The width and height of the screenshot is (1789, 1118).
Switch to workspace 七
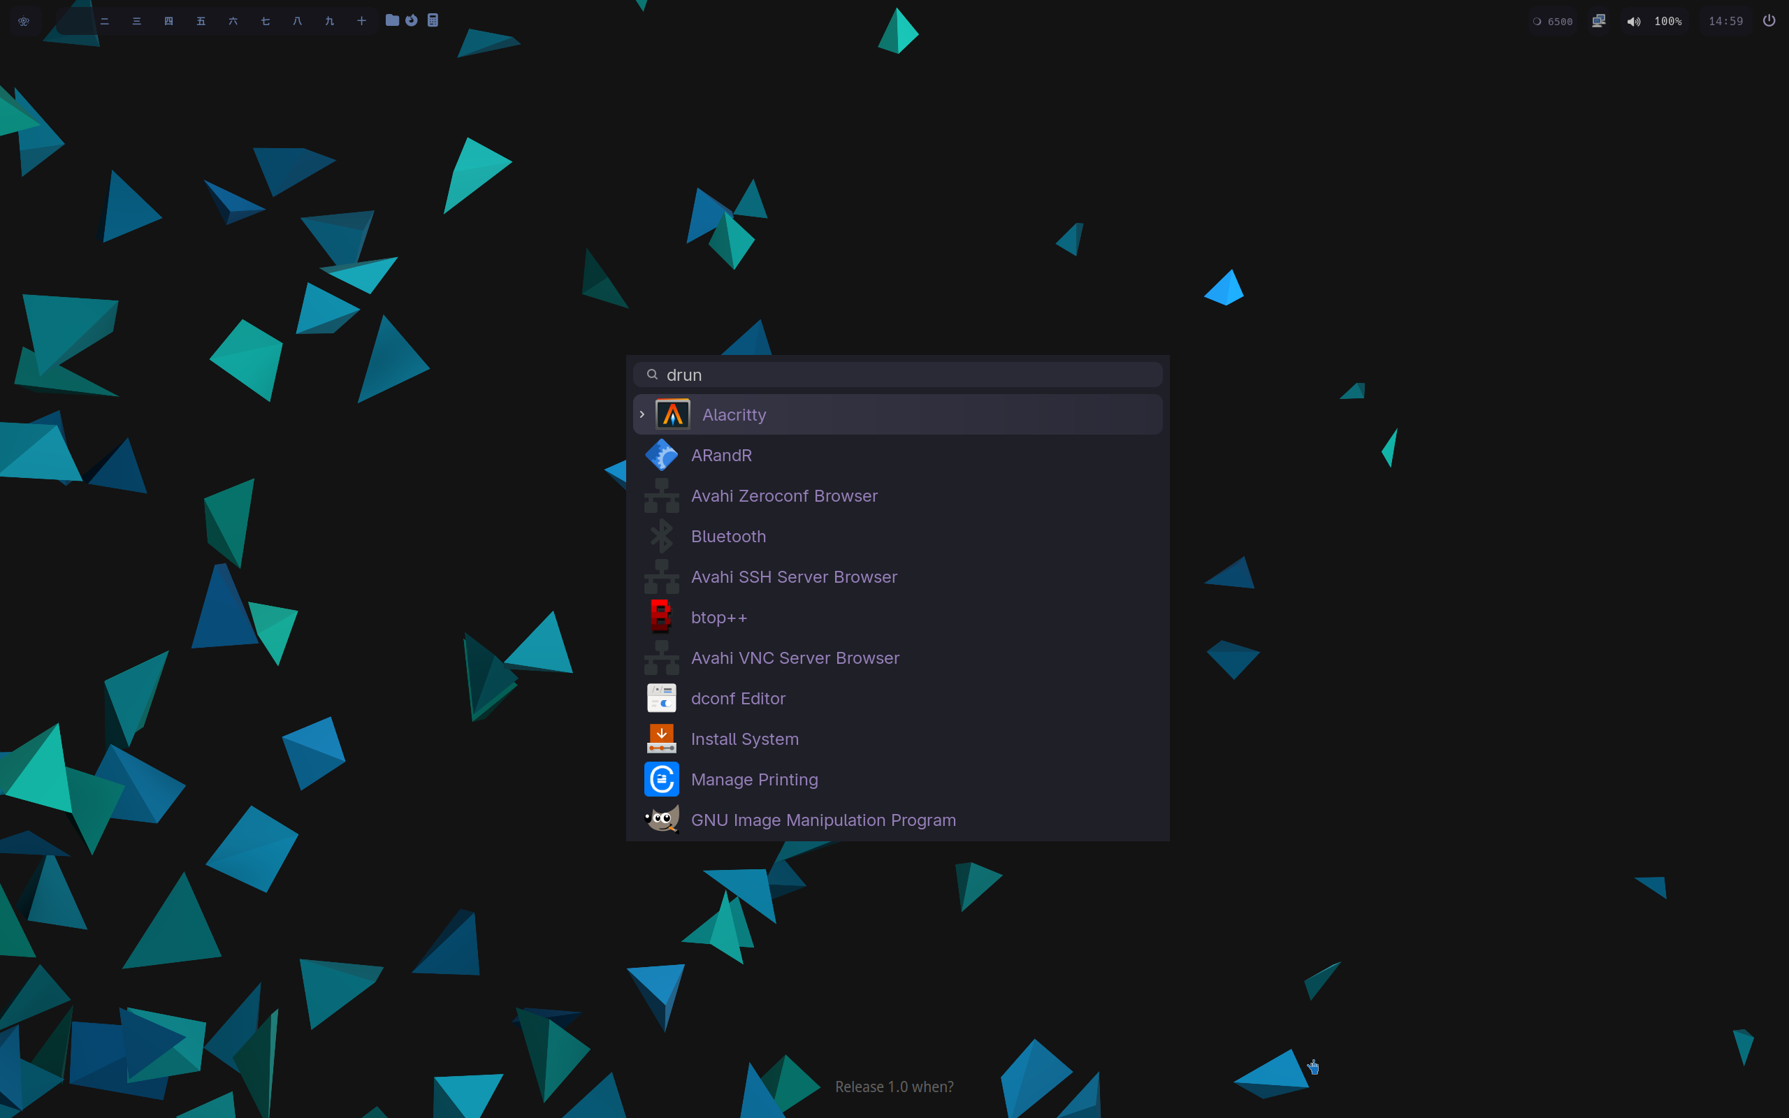(x=266, y=21)
